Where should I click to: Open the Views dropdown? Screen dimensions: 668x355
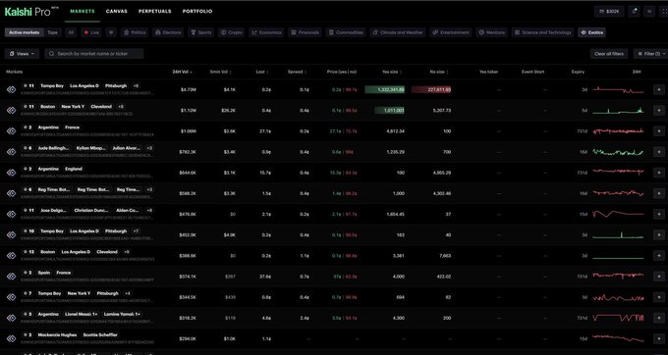(22, 54)
